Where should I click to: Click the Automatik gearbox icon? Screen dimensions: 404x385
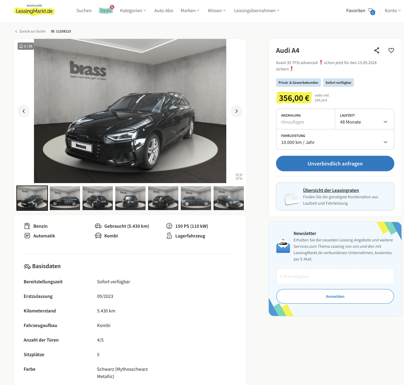(27, 236)
